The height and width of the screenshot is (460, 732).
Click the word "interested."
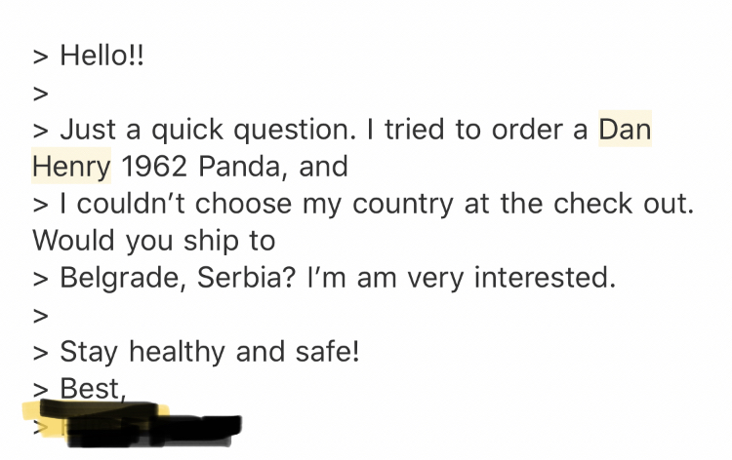546,277
